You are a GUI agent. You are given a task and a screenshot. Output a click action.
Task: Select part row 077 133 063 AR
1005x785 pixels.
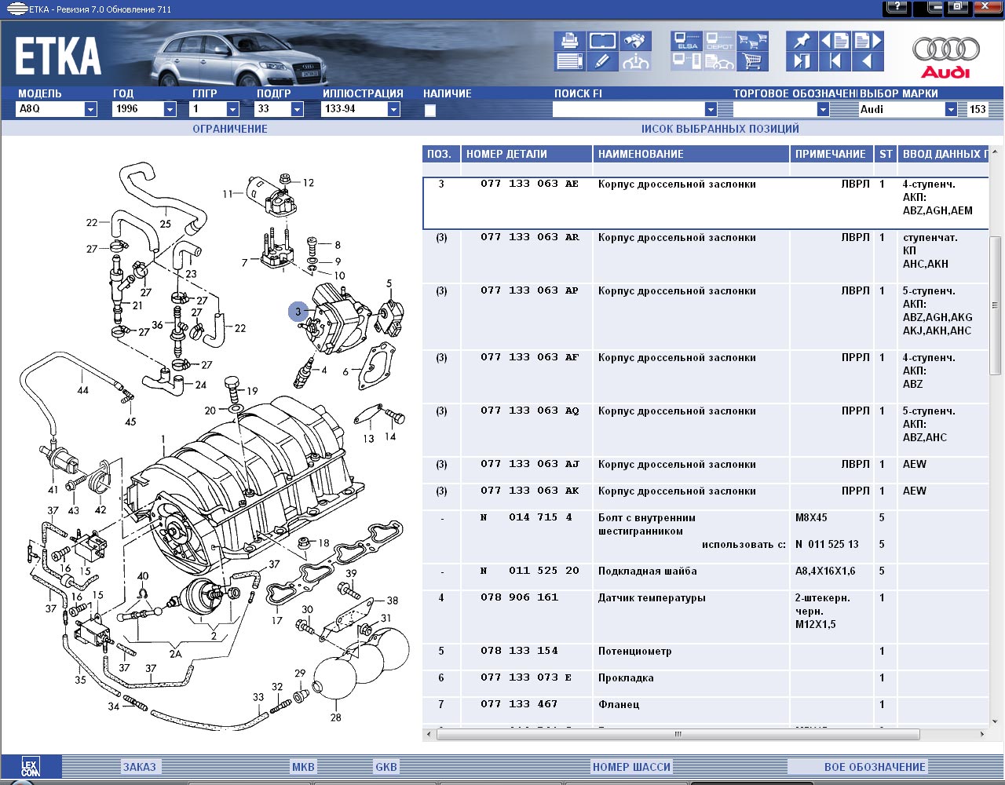[530, 238]
